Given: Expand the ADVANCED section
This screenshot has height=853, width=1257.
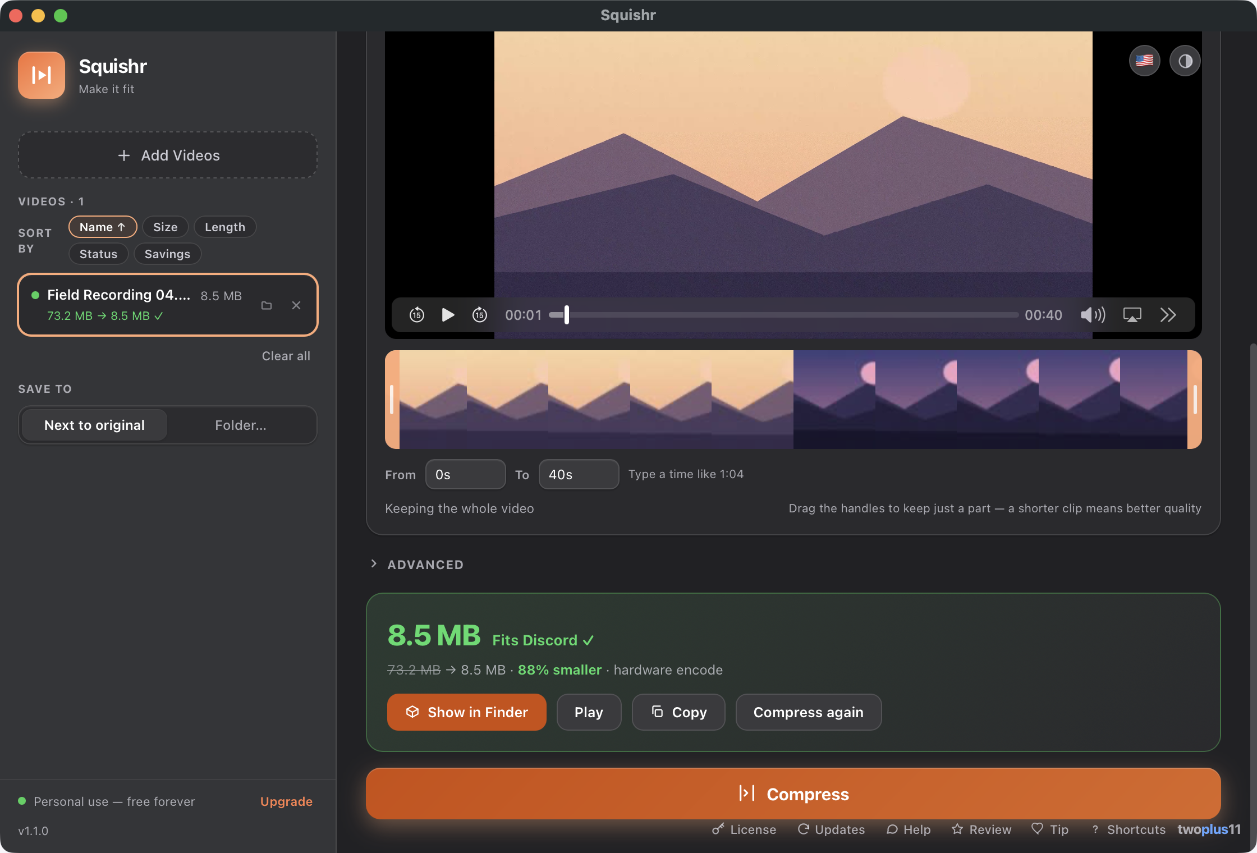Looking at the screenshot, I should [x=418, y=565].
